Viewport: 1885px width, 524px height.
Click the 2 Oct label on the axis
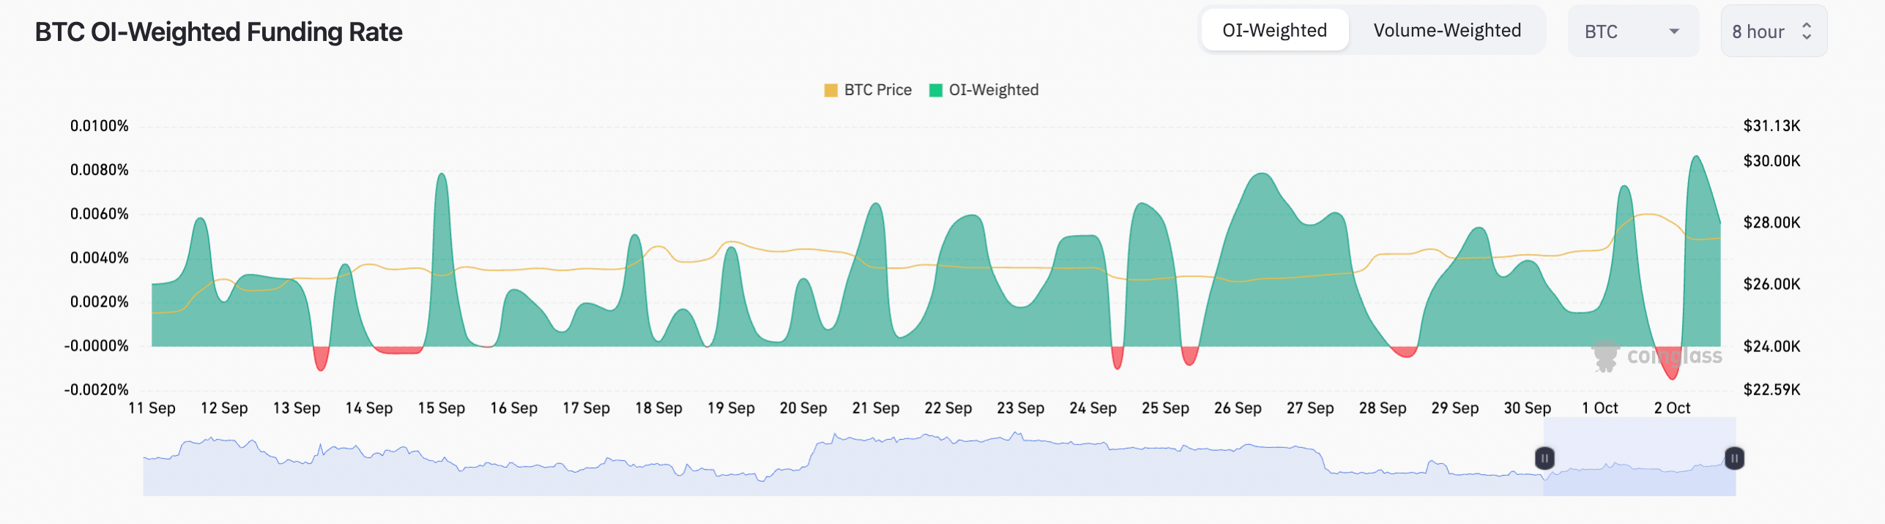coord(1672,408)
